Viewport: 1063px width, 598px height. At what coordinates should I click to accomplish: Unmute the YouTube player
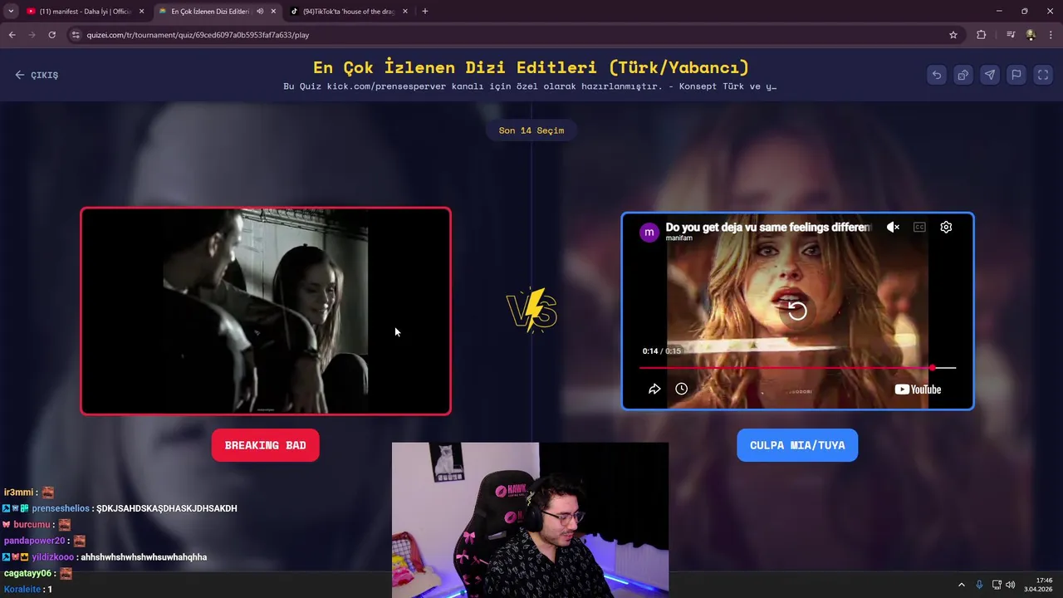tap(893, 227)
